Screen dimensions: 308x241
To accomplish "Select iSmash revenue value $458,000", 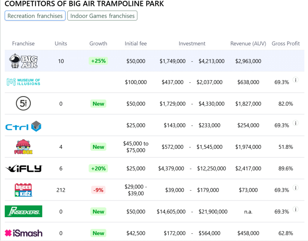I will pos(248,233).
